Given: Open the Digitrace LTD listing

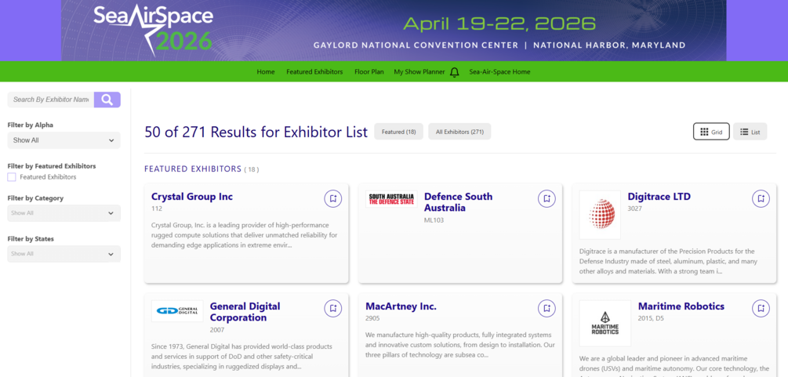Looking at the screenshot, I should point(659,197).
